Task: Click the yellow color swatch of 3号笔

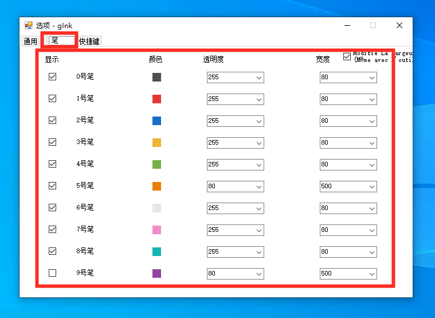Action: tap(156, 142)
